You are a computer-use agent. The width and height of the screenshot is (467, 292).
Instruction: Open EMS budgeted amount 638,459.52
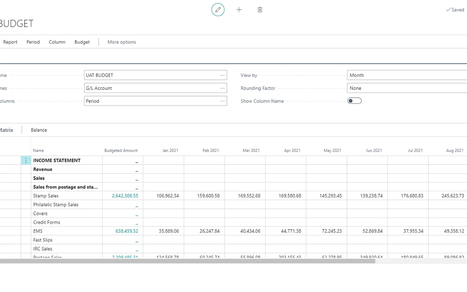pos(127,231)
